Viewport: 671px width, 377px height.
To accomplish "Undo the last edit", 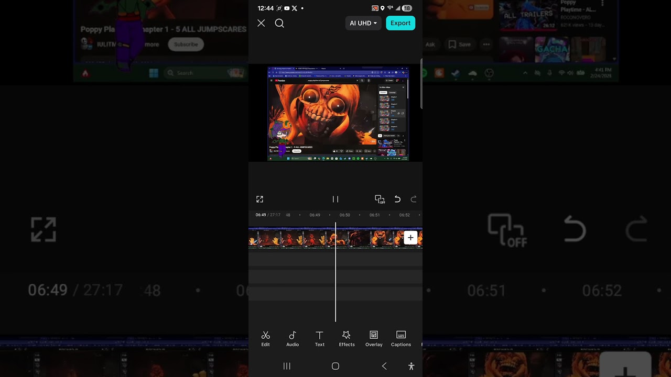I will (x=397, y=199).
